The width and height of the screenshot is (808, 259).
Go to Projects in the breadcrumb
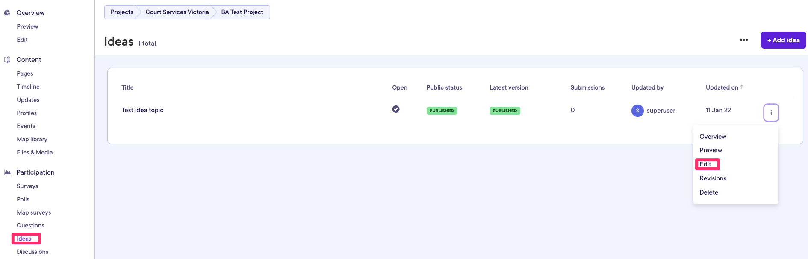tap(122, 12)
